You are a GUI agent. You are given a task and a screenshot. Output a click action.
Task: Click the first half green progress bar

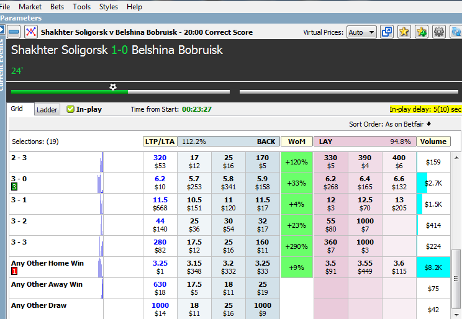[x=70, y=92]
